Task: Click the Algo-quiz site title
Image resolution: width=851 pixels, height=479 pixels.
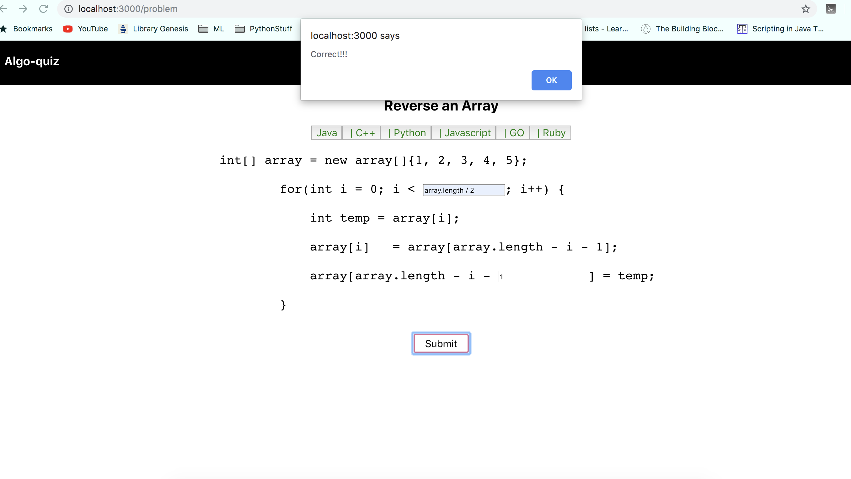Action: [x=32, y=62]
